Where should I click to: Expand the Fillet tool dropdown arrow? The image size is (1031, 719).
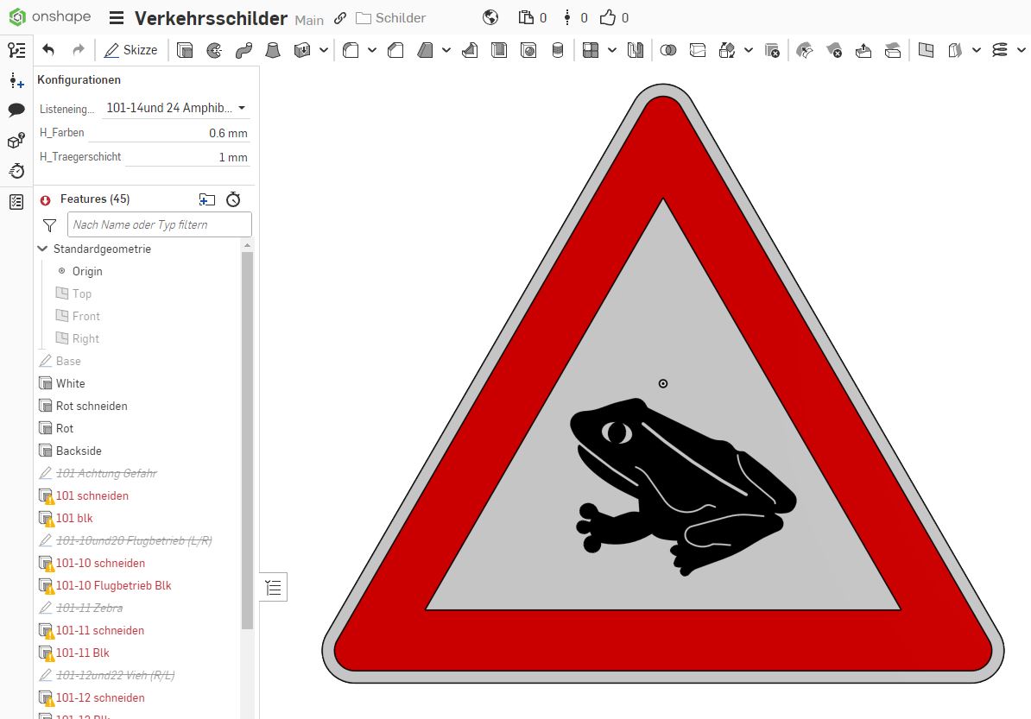click(372, 50)
